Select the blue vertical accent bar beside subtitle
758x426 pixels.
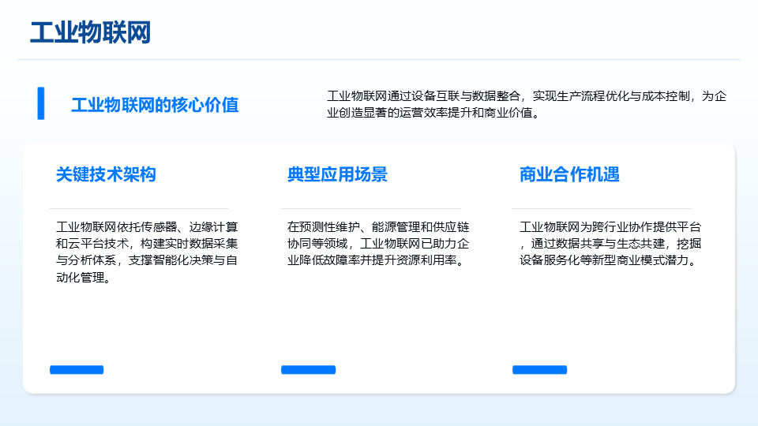coord(40,103)
